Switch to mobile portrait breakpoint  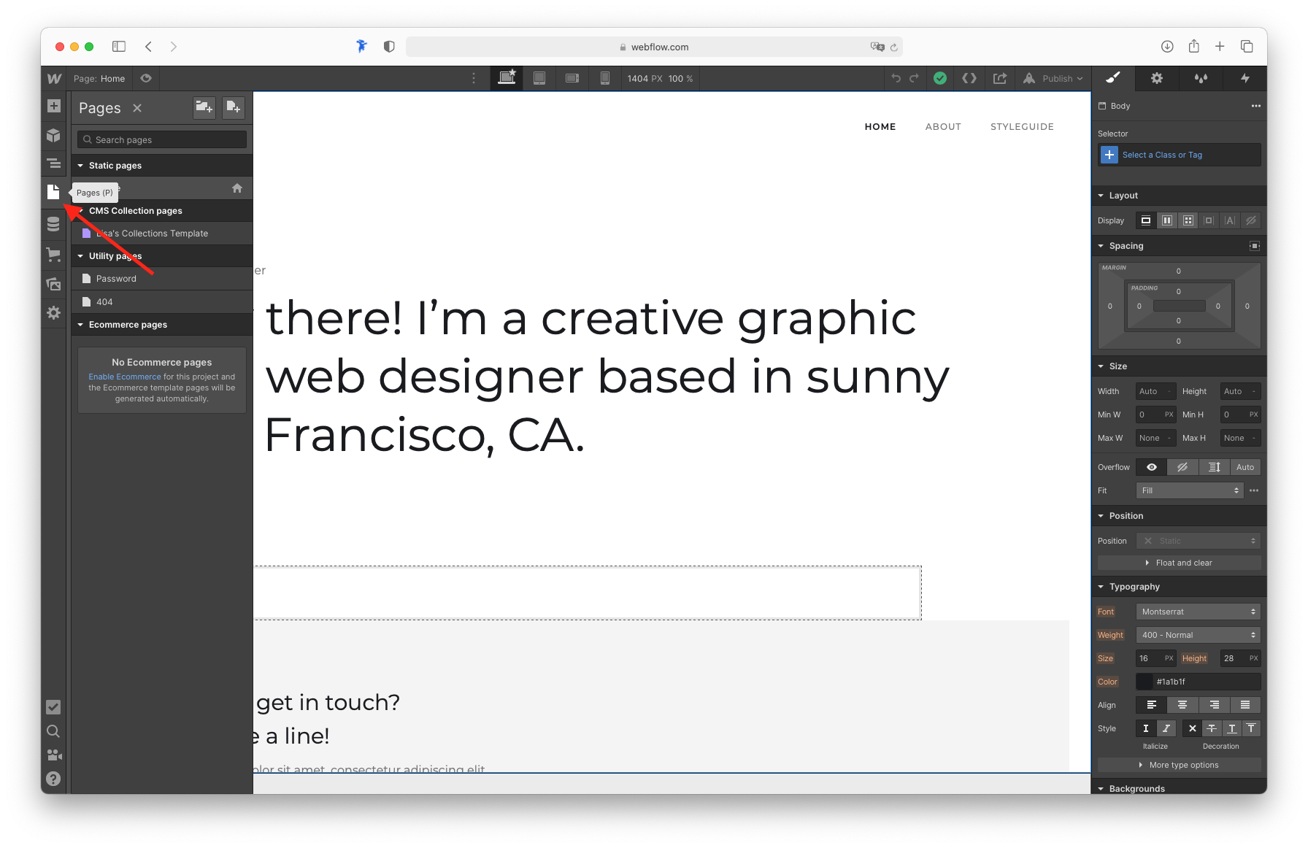click(604, 78)
